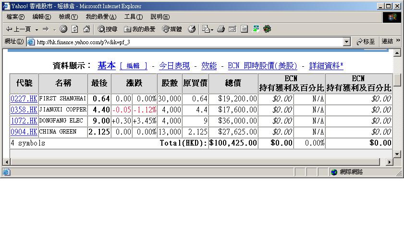
Task: Click the Stop loading icon
Action: point(63,29)
